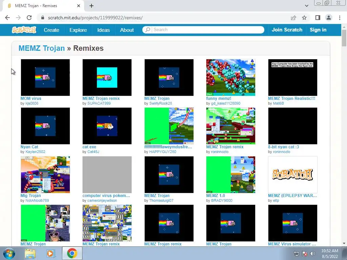Click the browser back arrow

click(7, 18)
